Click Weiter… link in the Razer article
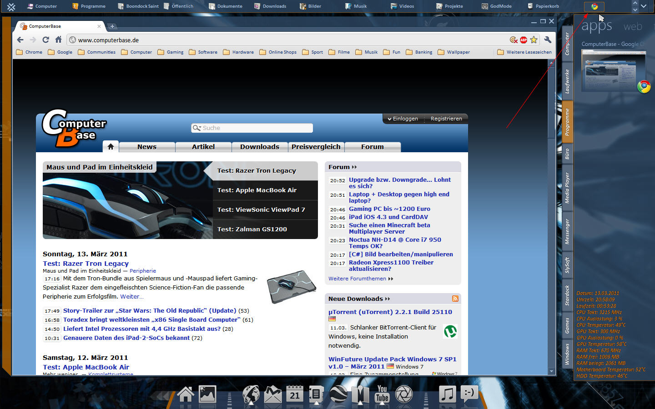Viewport: 655px width, 409px height. coord(131,297)
